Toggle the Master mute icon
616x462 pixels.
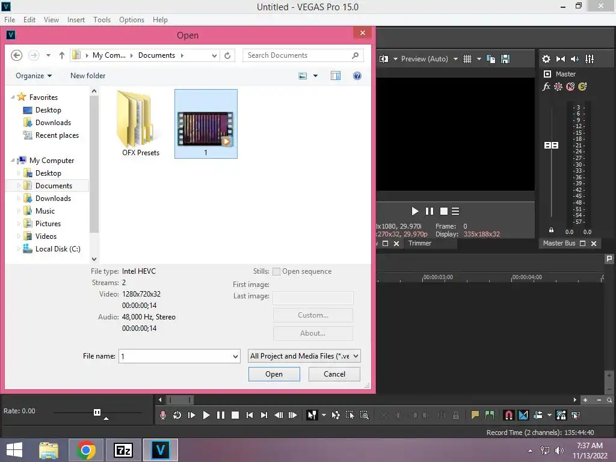click(570, 87)
